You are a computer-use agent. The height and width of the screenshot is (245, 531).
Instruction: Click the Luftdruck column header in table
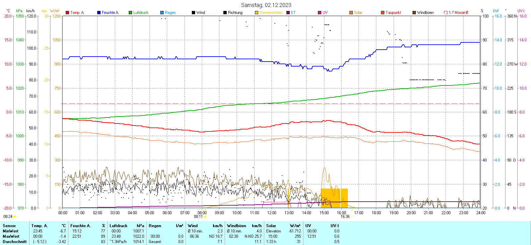pyautogui.click(x=118, y=226)
